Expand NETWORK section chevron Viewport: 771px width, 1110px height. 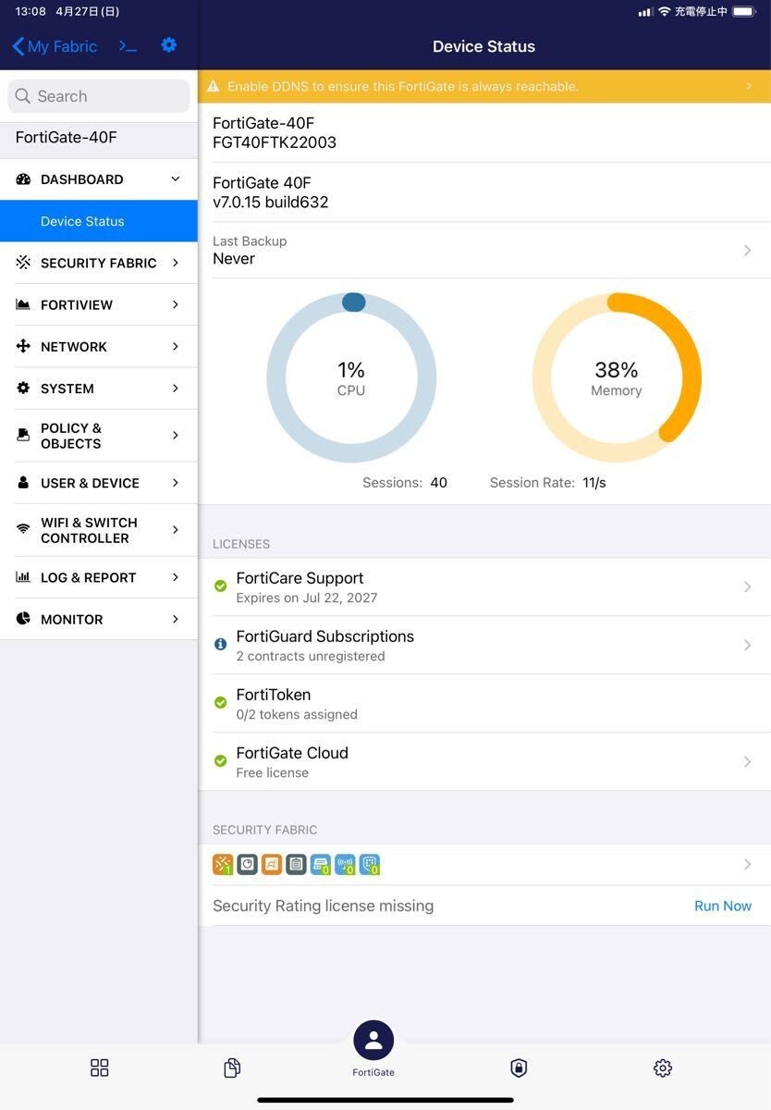(176, 346)
